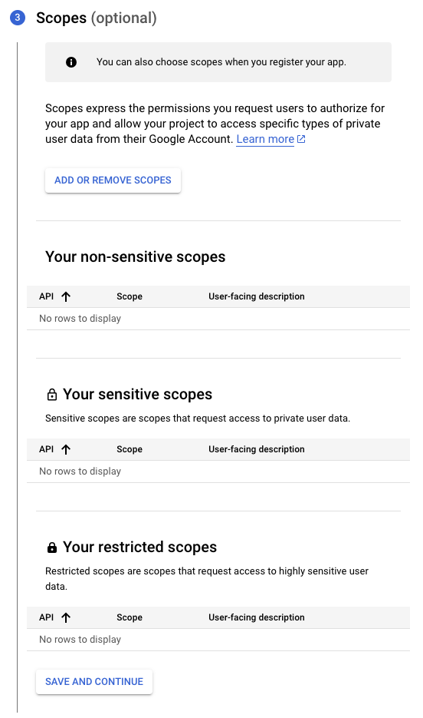Select the Scopes (optional) step heading
Viewport: 423px width, 718px height.
pyautogui.click(x=97, y=18)
